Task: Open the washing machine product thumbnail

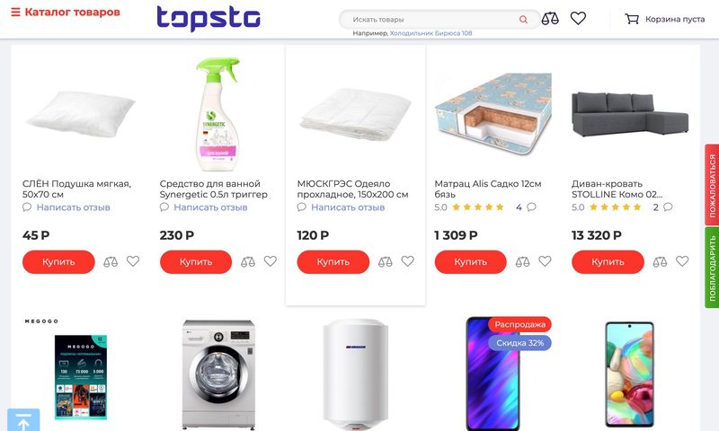Action: 218,374
